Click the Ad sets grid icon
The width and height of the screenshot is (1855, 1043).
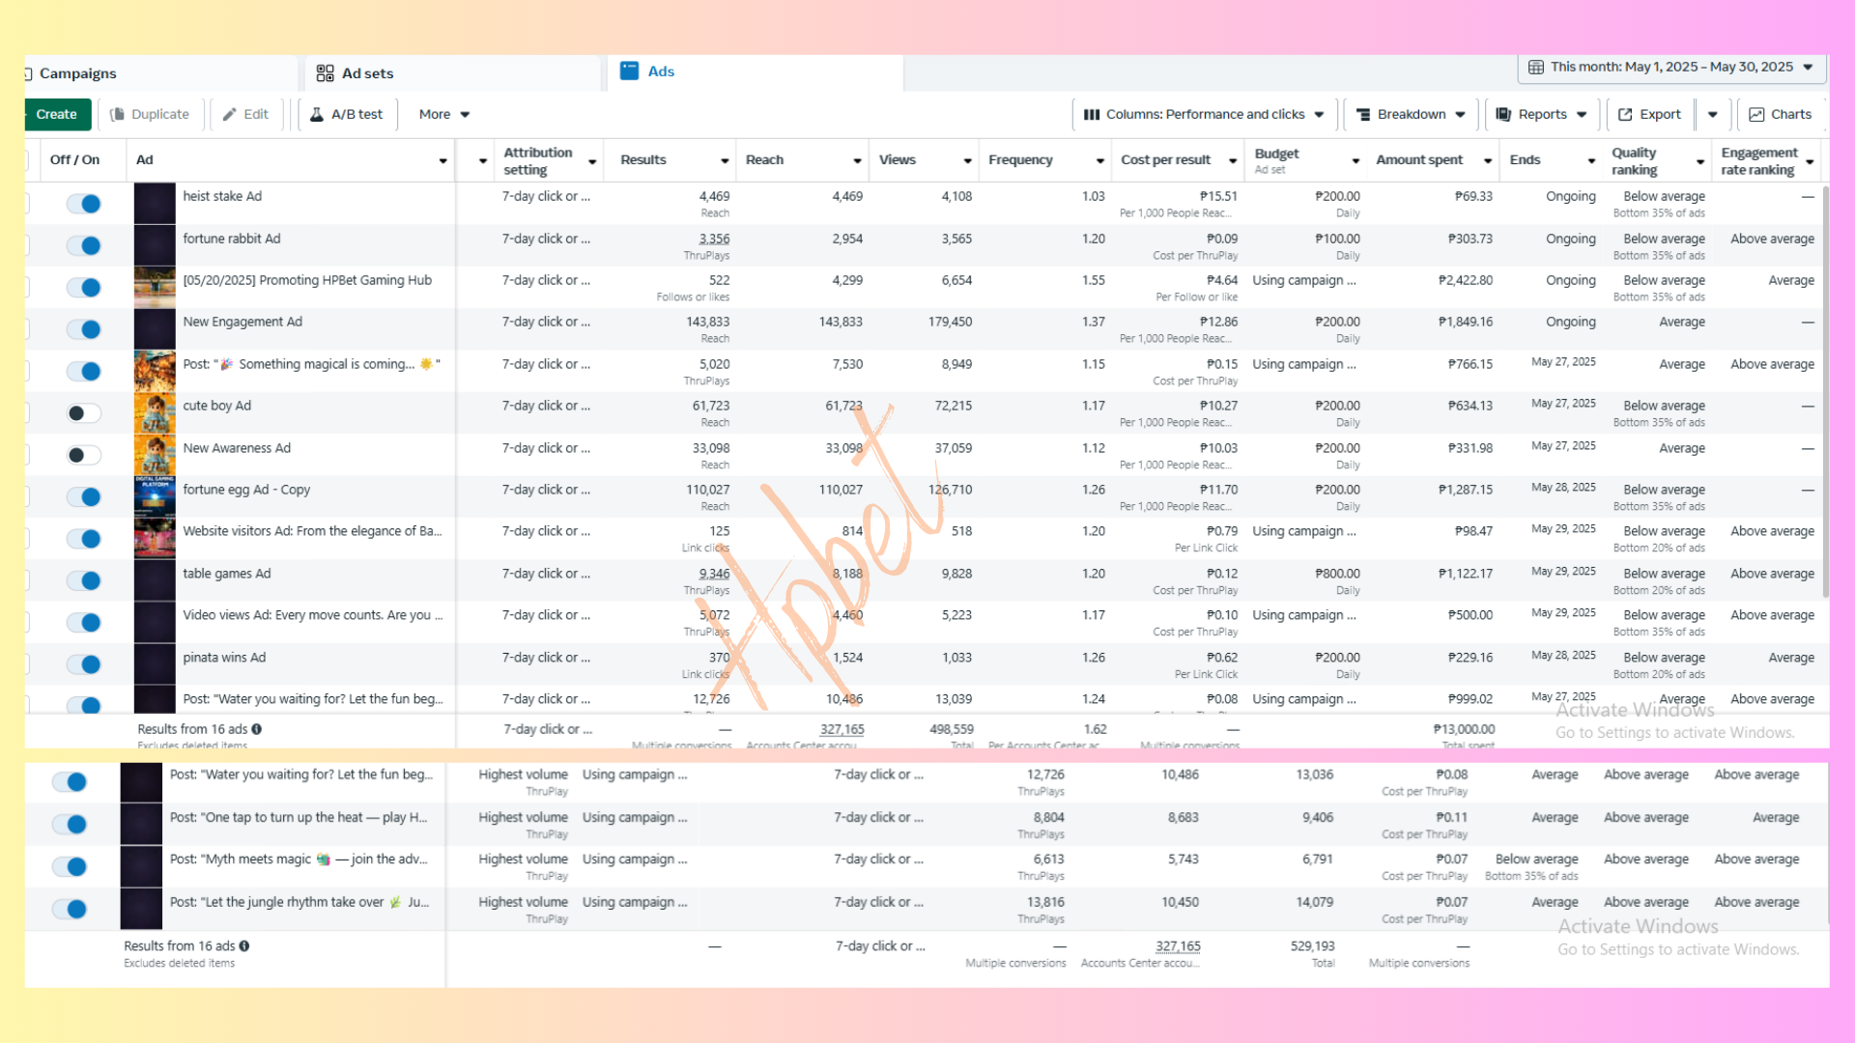pyautogui.click(x=325, y=73)
